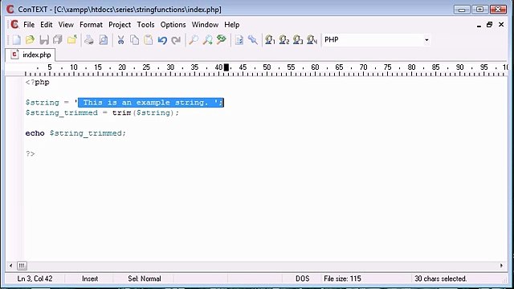Click the Copy toolbar icon
This screenshot has height=289, width=514.
click(x=134, y=40)
